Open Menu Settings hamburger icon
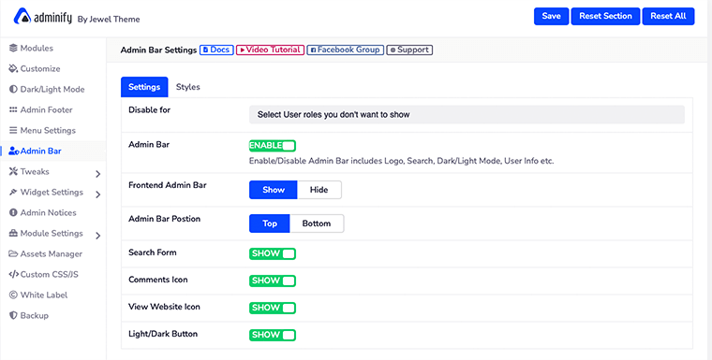 (13, 131)
